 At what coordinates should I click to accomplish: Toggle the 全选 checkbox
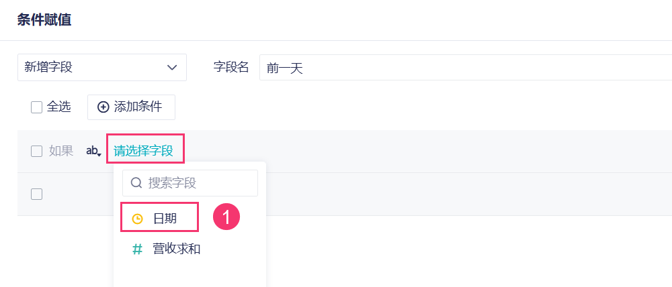pos(37,107)
